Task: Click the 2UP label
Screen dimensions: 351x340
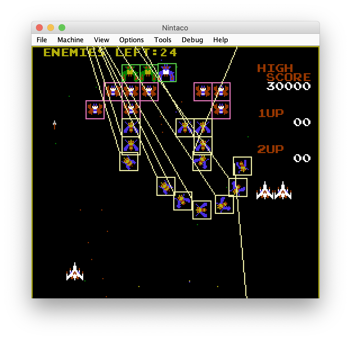Action: pyautogui.click(x=270, y=149)
